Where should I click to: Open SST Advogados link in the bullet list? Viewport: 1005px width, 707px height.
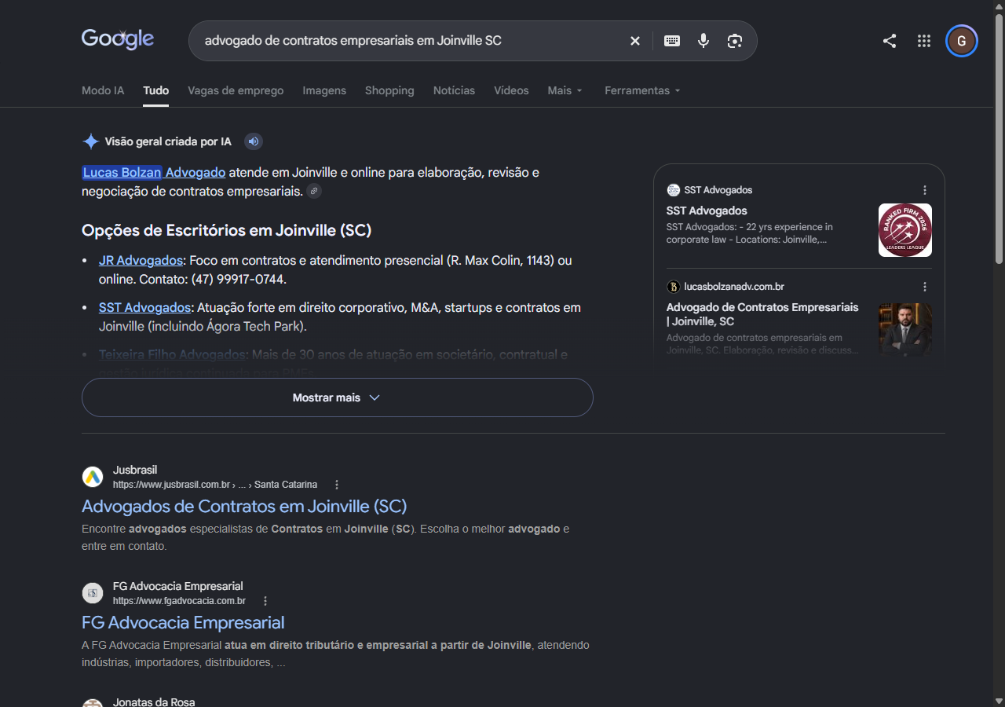pyautogui.click(x=144, y=307)
